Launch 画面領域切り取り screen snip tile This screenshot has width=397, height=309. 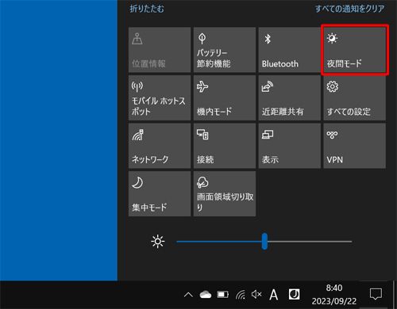pyautogui.click(x=225, y=194)
